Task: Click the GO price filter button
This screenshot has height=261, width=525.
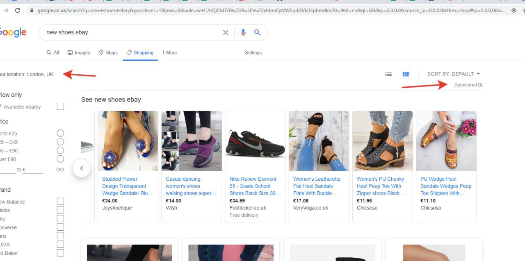Action: point(60,170)
